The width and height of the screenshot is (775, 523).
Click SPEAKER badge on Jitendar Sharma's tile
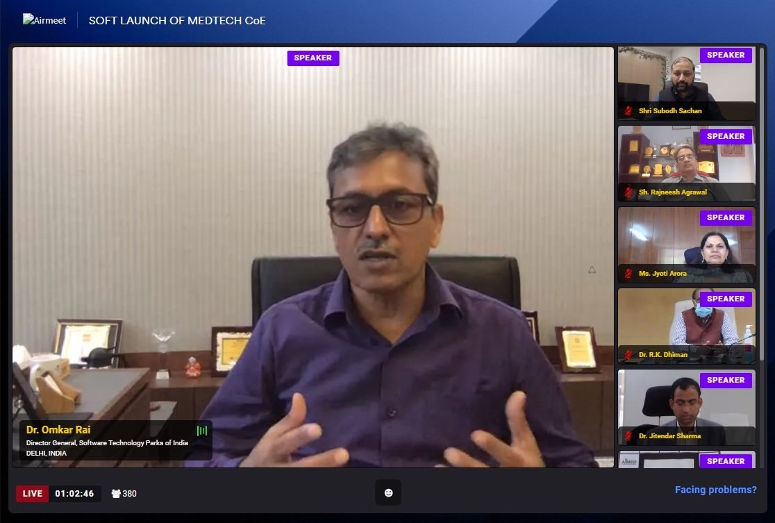click(726, 380)
